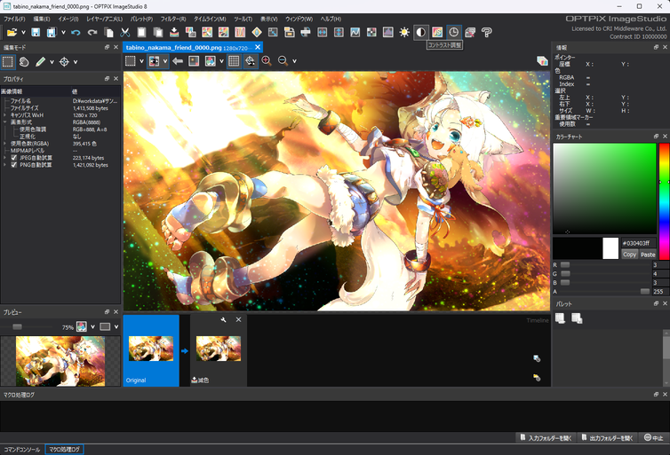Expand the キャンバスWxH tree row
The image size is (670, 455).
coord(4,115)
